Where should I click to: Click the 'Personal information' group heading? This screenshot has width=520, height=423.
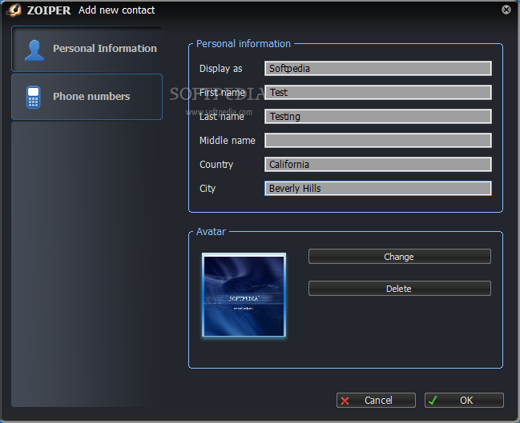[243, 44]
